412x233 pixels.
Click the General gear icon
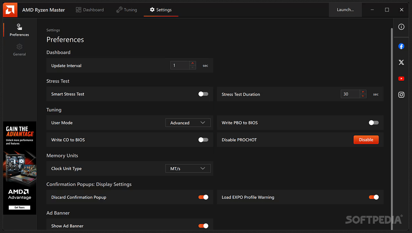(x=19, y=47)
